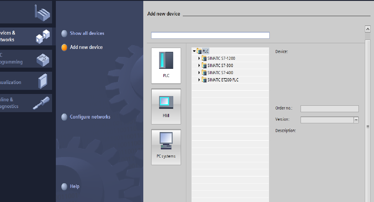Click the Order no. field
Image resolution: width=374 pixels, height=202 pixels.
pyautogui.click(x=330, y=109)
